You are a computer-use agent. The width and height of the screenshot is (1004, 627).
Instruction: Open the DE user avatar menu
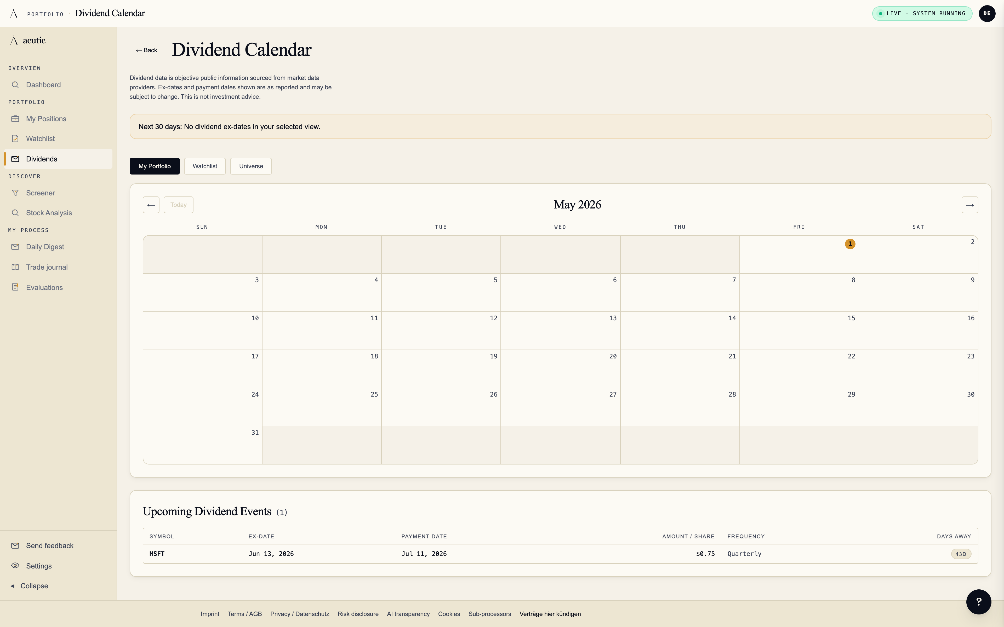point(986,13)
